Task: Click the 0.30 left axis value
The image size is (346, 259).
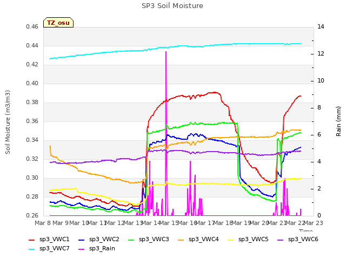Action: pyautogui.click(x=32, y=178)
